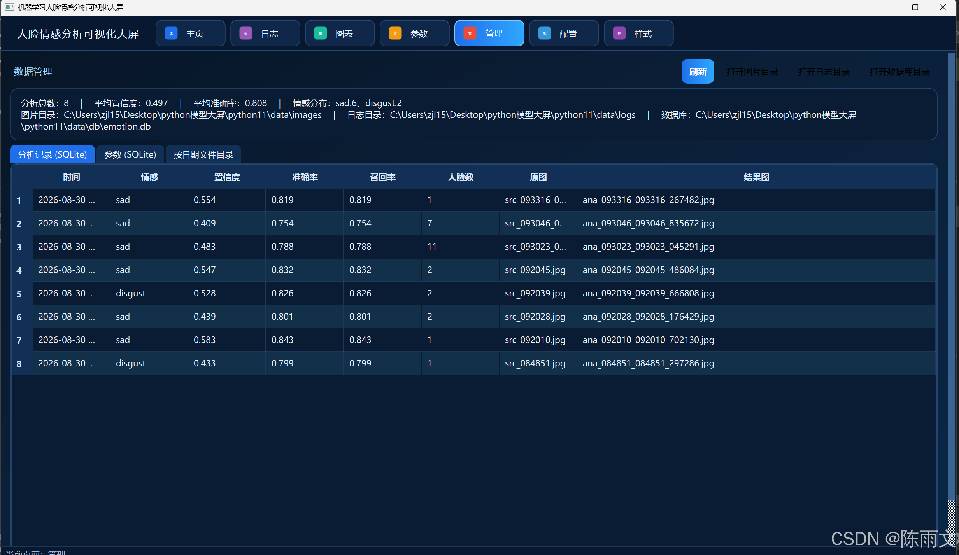This screenshot has width=959, height=555.
Task: Go to the 日志 page label
Action: click(x=270, y=34)
